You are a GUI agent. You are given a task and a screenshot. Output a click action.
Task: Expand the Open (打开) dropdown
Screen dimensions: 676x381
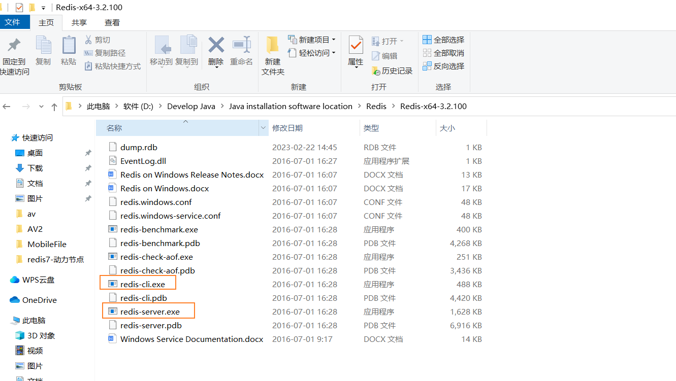click(402, 41)
